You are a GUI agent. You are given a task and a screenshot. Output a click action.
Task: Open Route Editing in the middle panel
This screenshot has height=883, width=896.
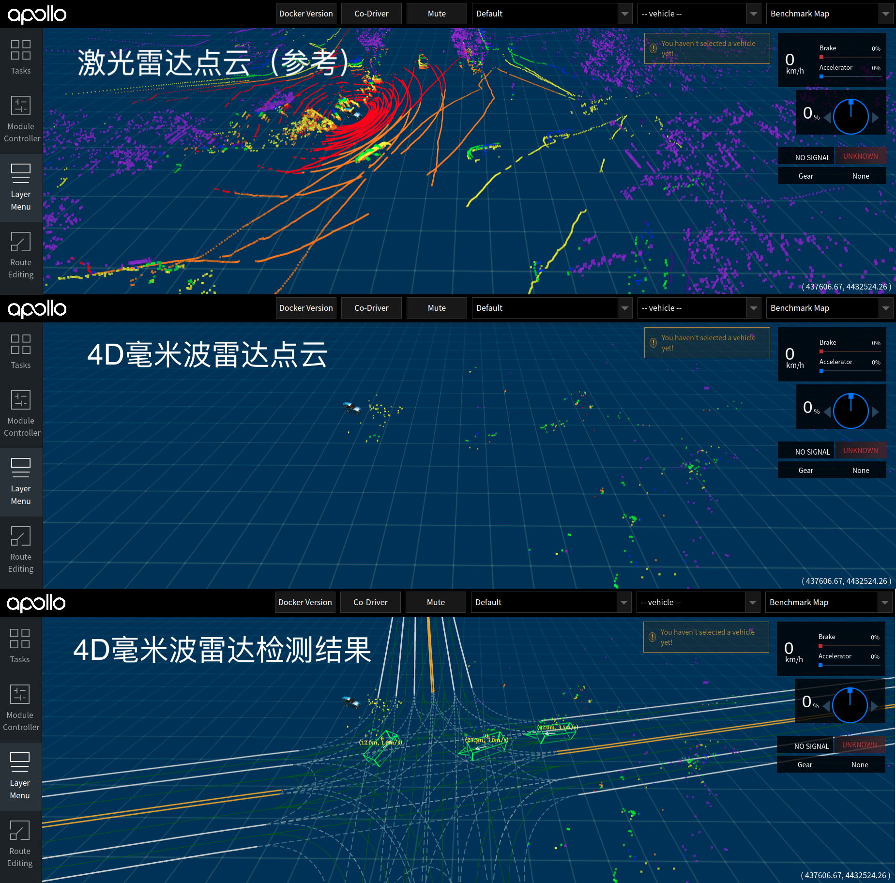tap(21, 549)
